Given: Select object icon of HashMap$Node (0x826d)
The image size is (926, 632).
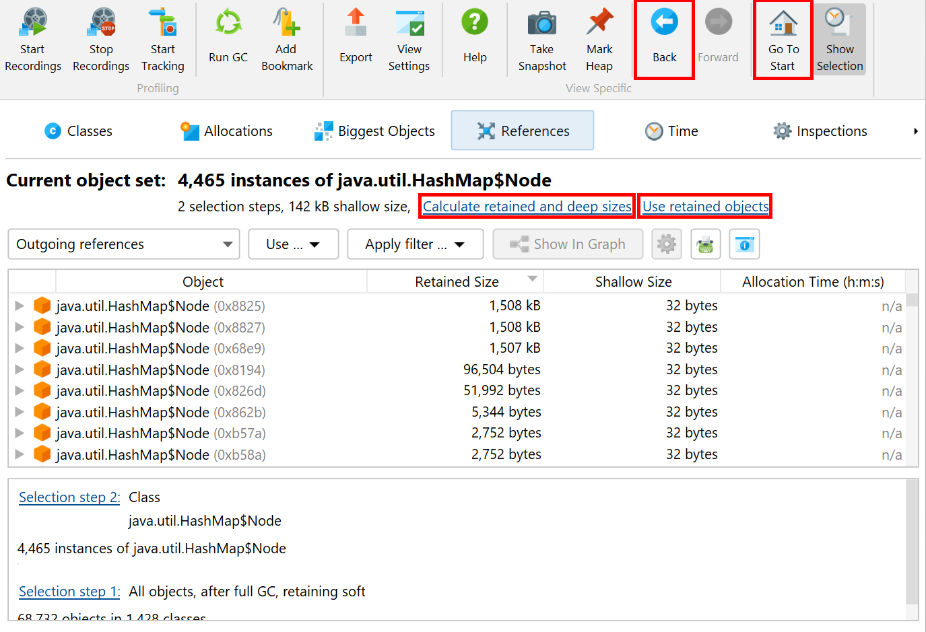Looking at the screenshot, I should [42, 391].
